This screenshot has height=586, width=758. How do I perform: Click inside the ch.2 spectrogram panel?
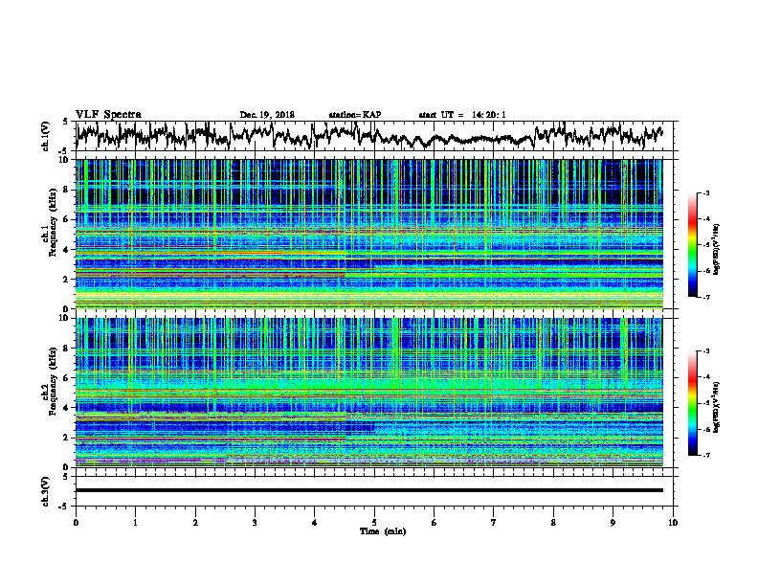[368, 393]
